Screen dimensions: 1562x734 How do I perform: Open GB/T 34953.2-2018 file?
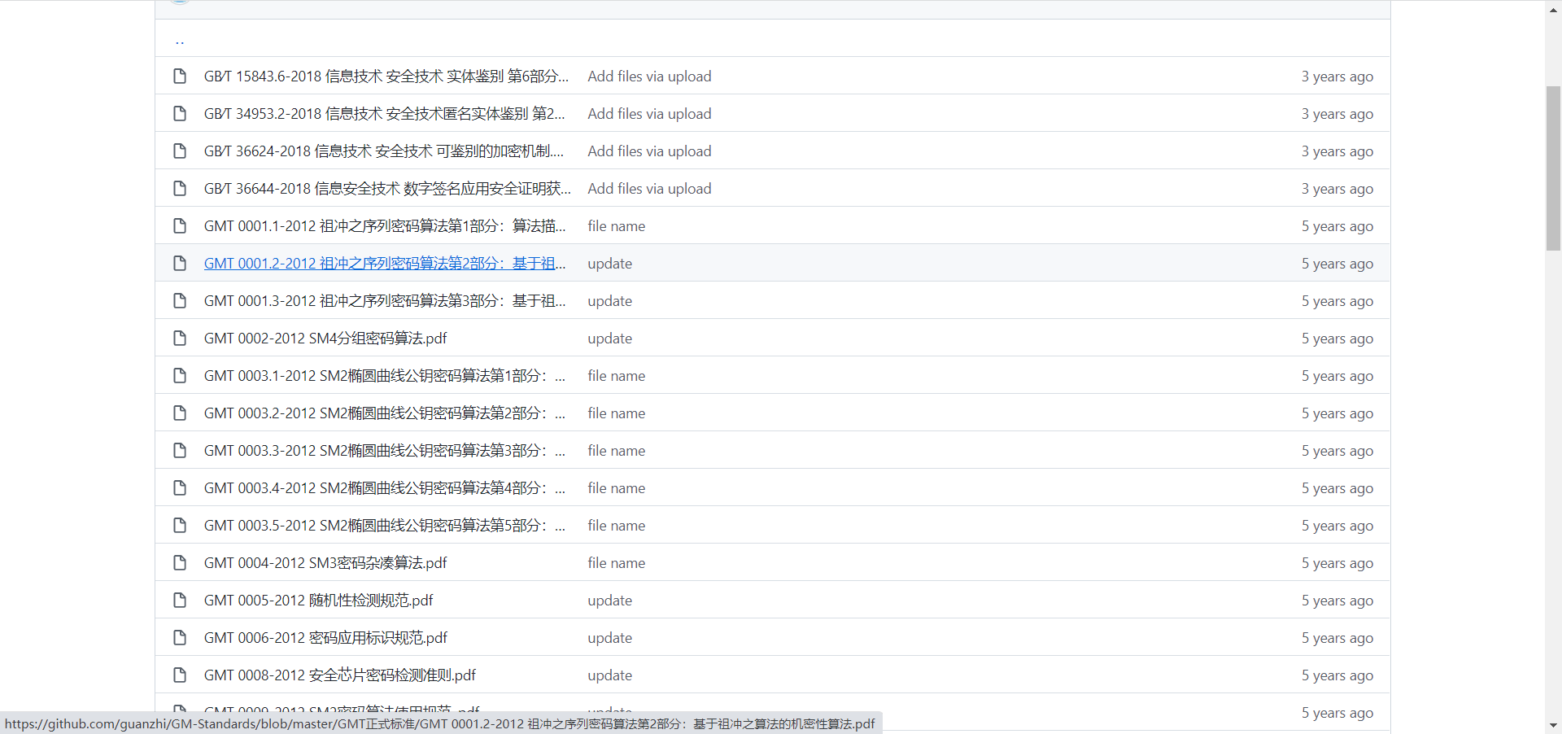click(x=384, y=114)
